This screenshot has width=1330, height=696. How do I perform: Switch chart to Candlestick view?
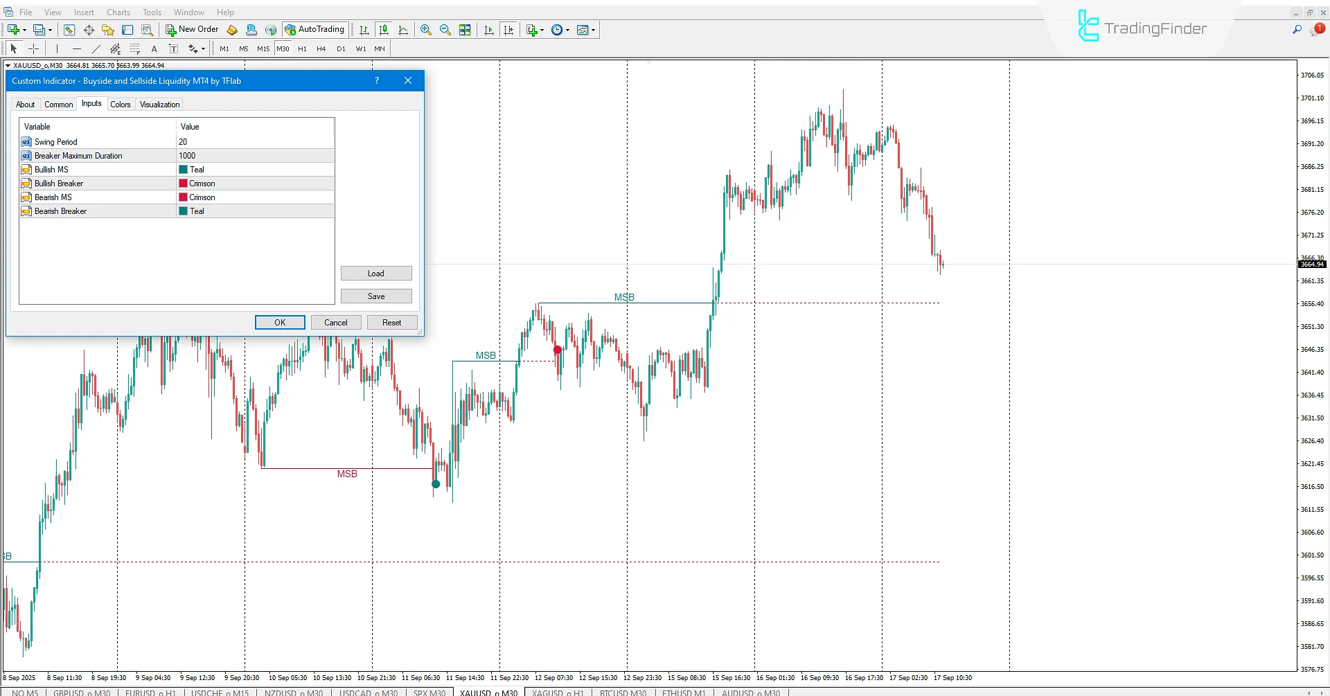click(x=384, y=30)
